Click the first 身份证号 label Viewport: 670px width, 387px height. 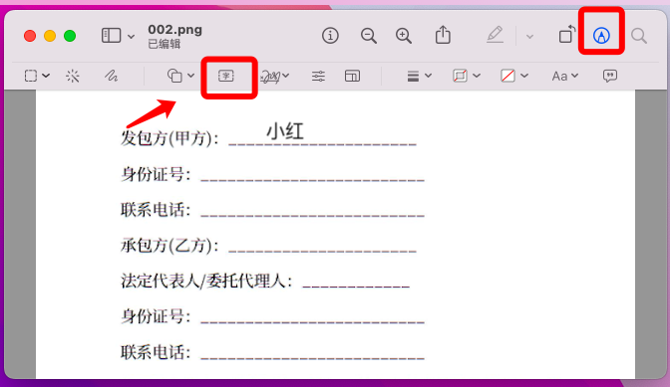click(156, 174)
